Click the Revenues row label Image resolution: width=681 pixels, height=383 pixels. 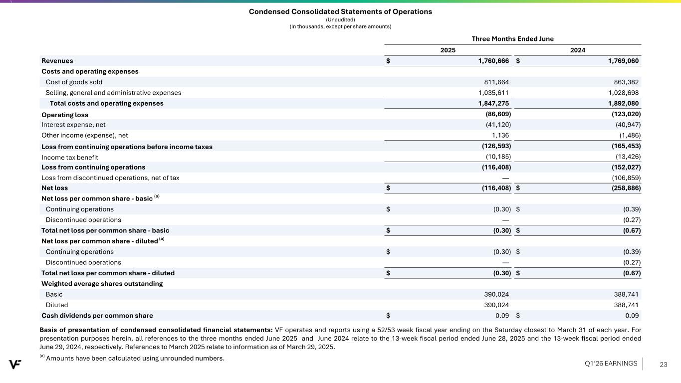point(57,61)
